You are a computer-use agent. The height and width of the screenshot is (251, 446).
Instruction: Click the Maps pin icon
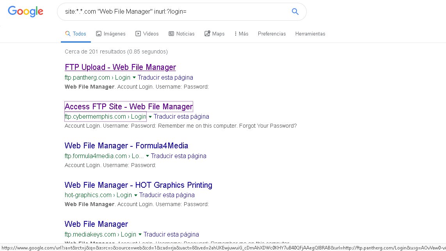207,34
